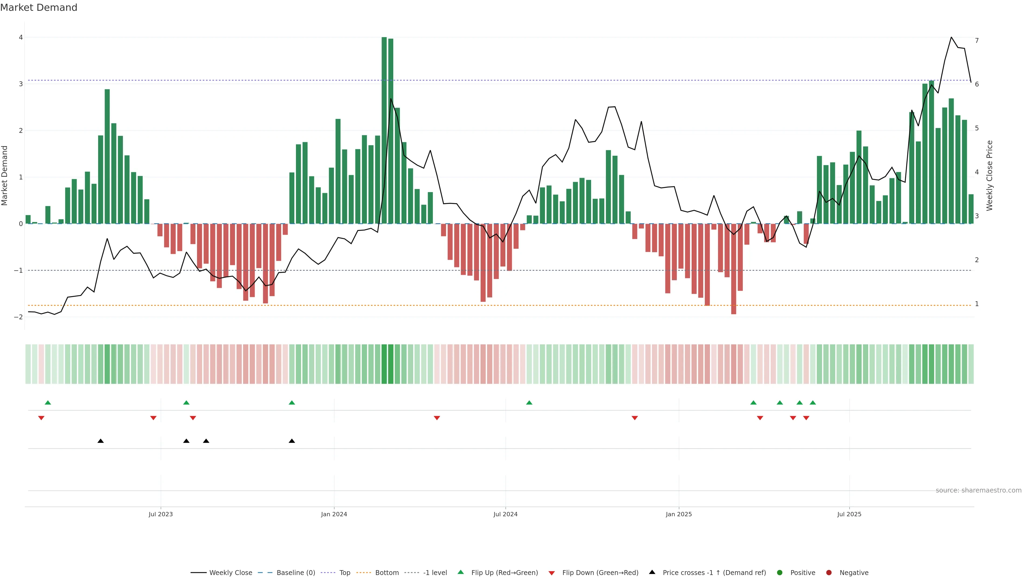Click the Positive green dot in the legend
Screen dimensions: 1035x582
point(780,572)
